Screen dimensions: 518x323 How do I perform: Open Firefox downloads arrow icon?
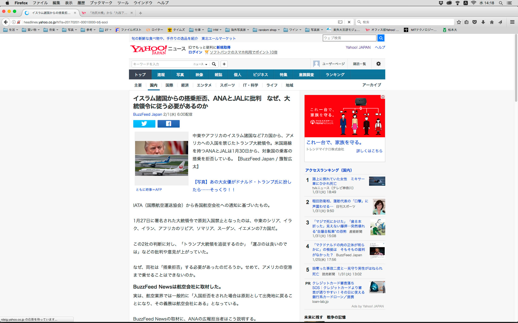[x=483, y=22]
